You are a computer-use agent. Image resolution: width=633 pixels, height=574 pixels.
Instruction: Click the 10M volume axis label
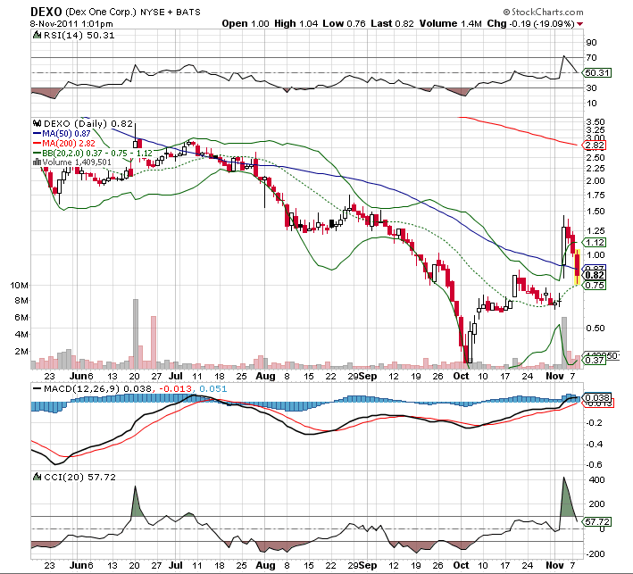coord(20,286)
